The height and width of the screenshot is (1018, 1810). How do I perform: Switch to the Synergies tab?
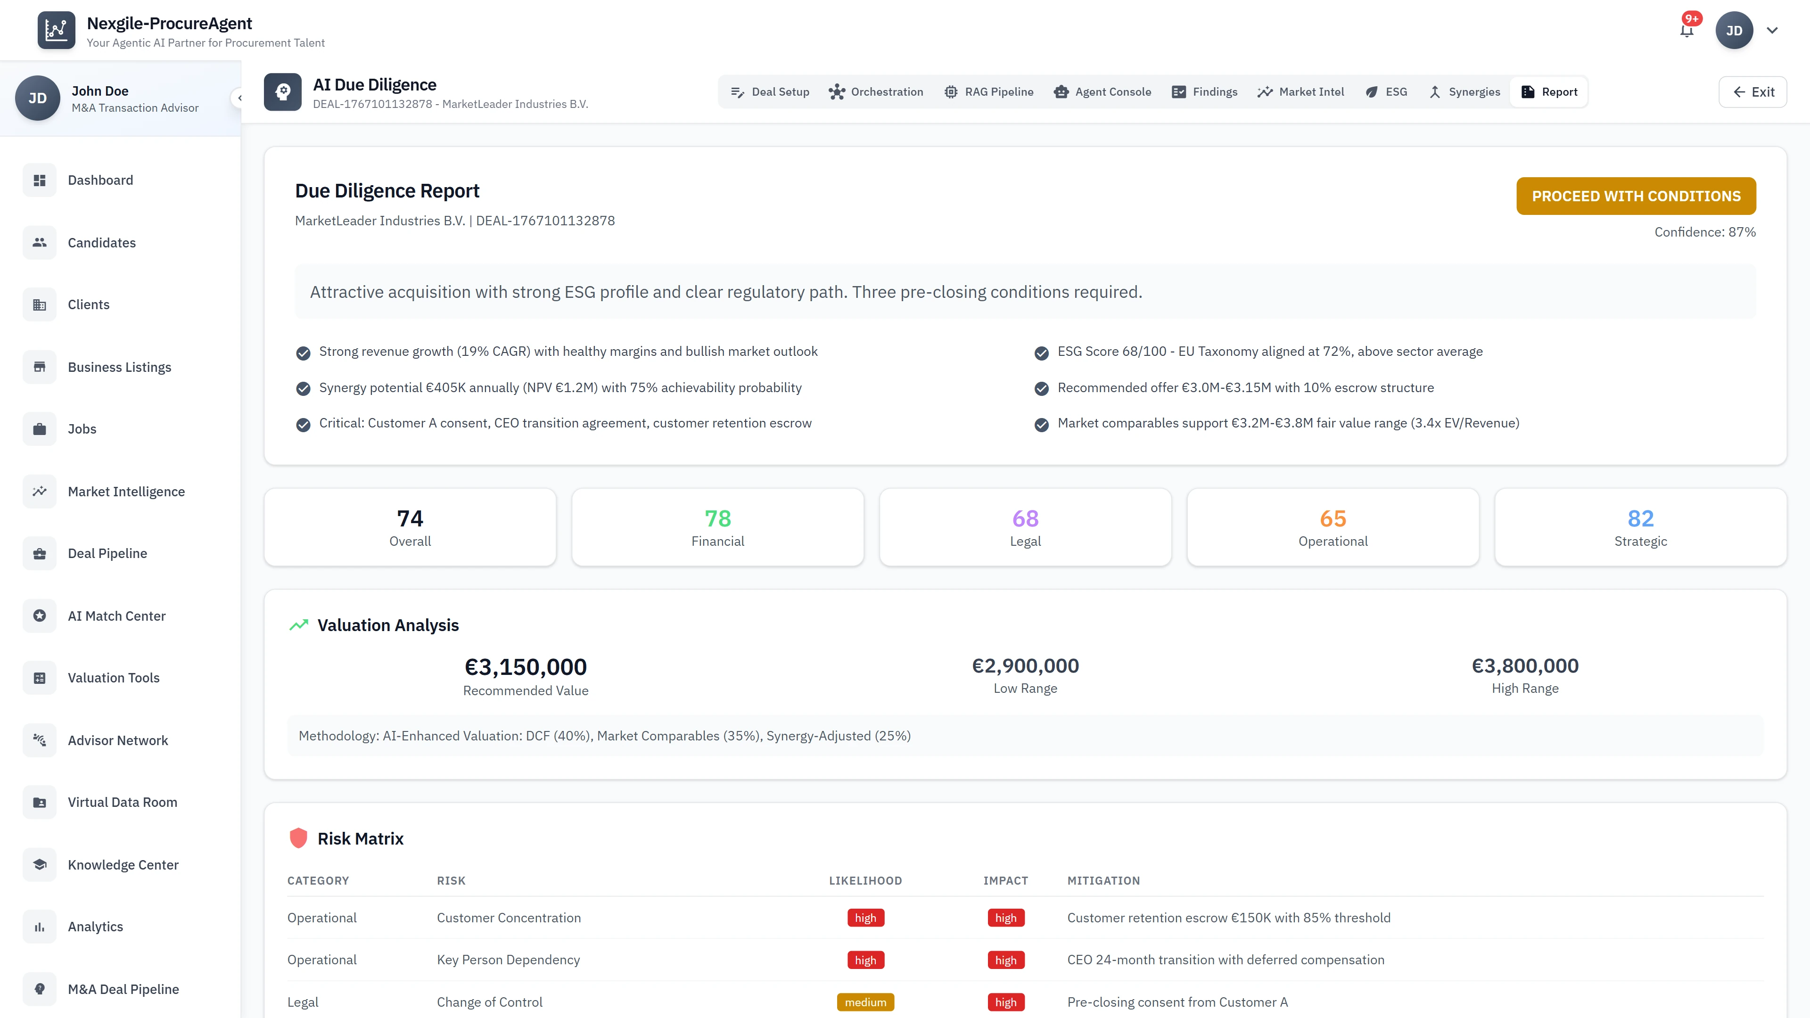point(1464,91)
